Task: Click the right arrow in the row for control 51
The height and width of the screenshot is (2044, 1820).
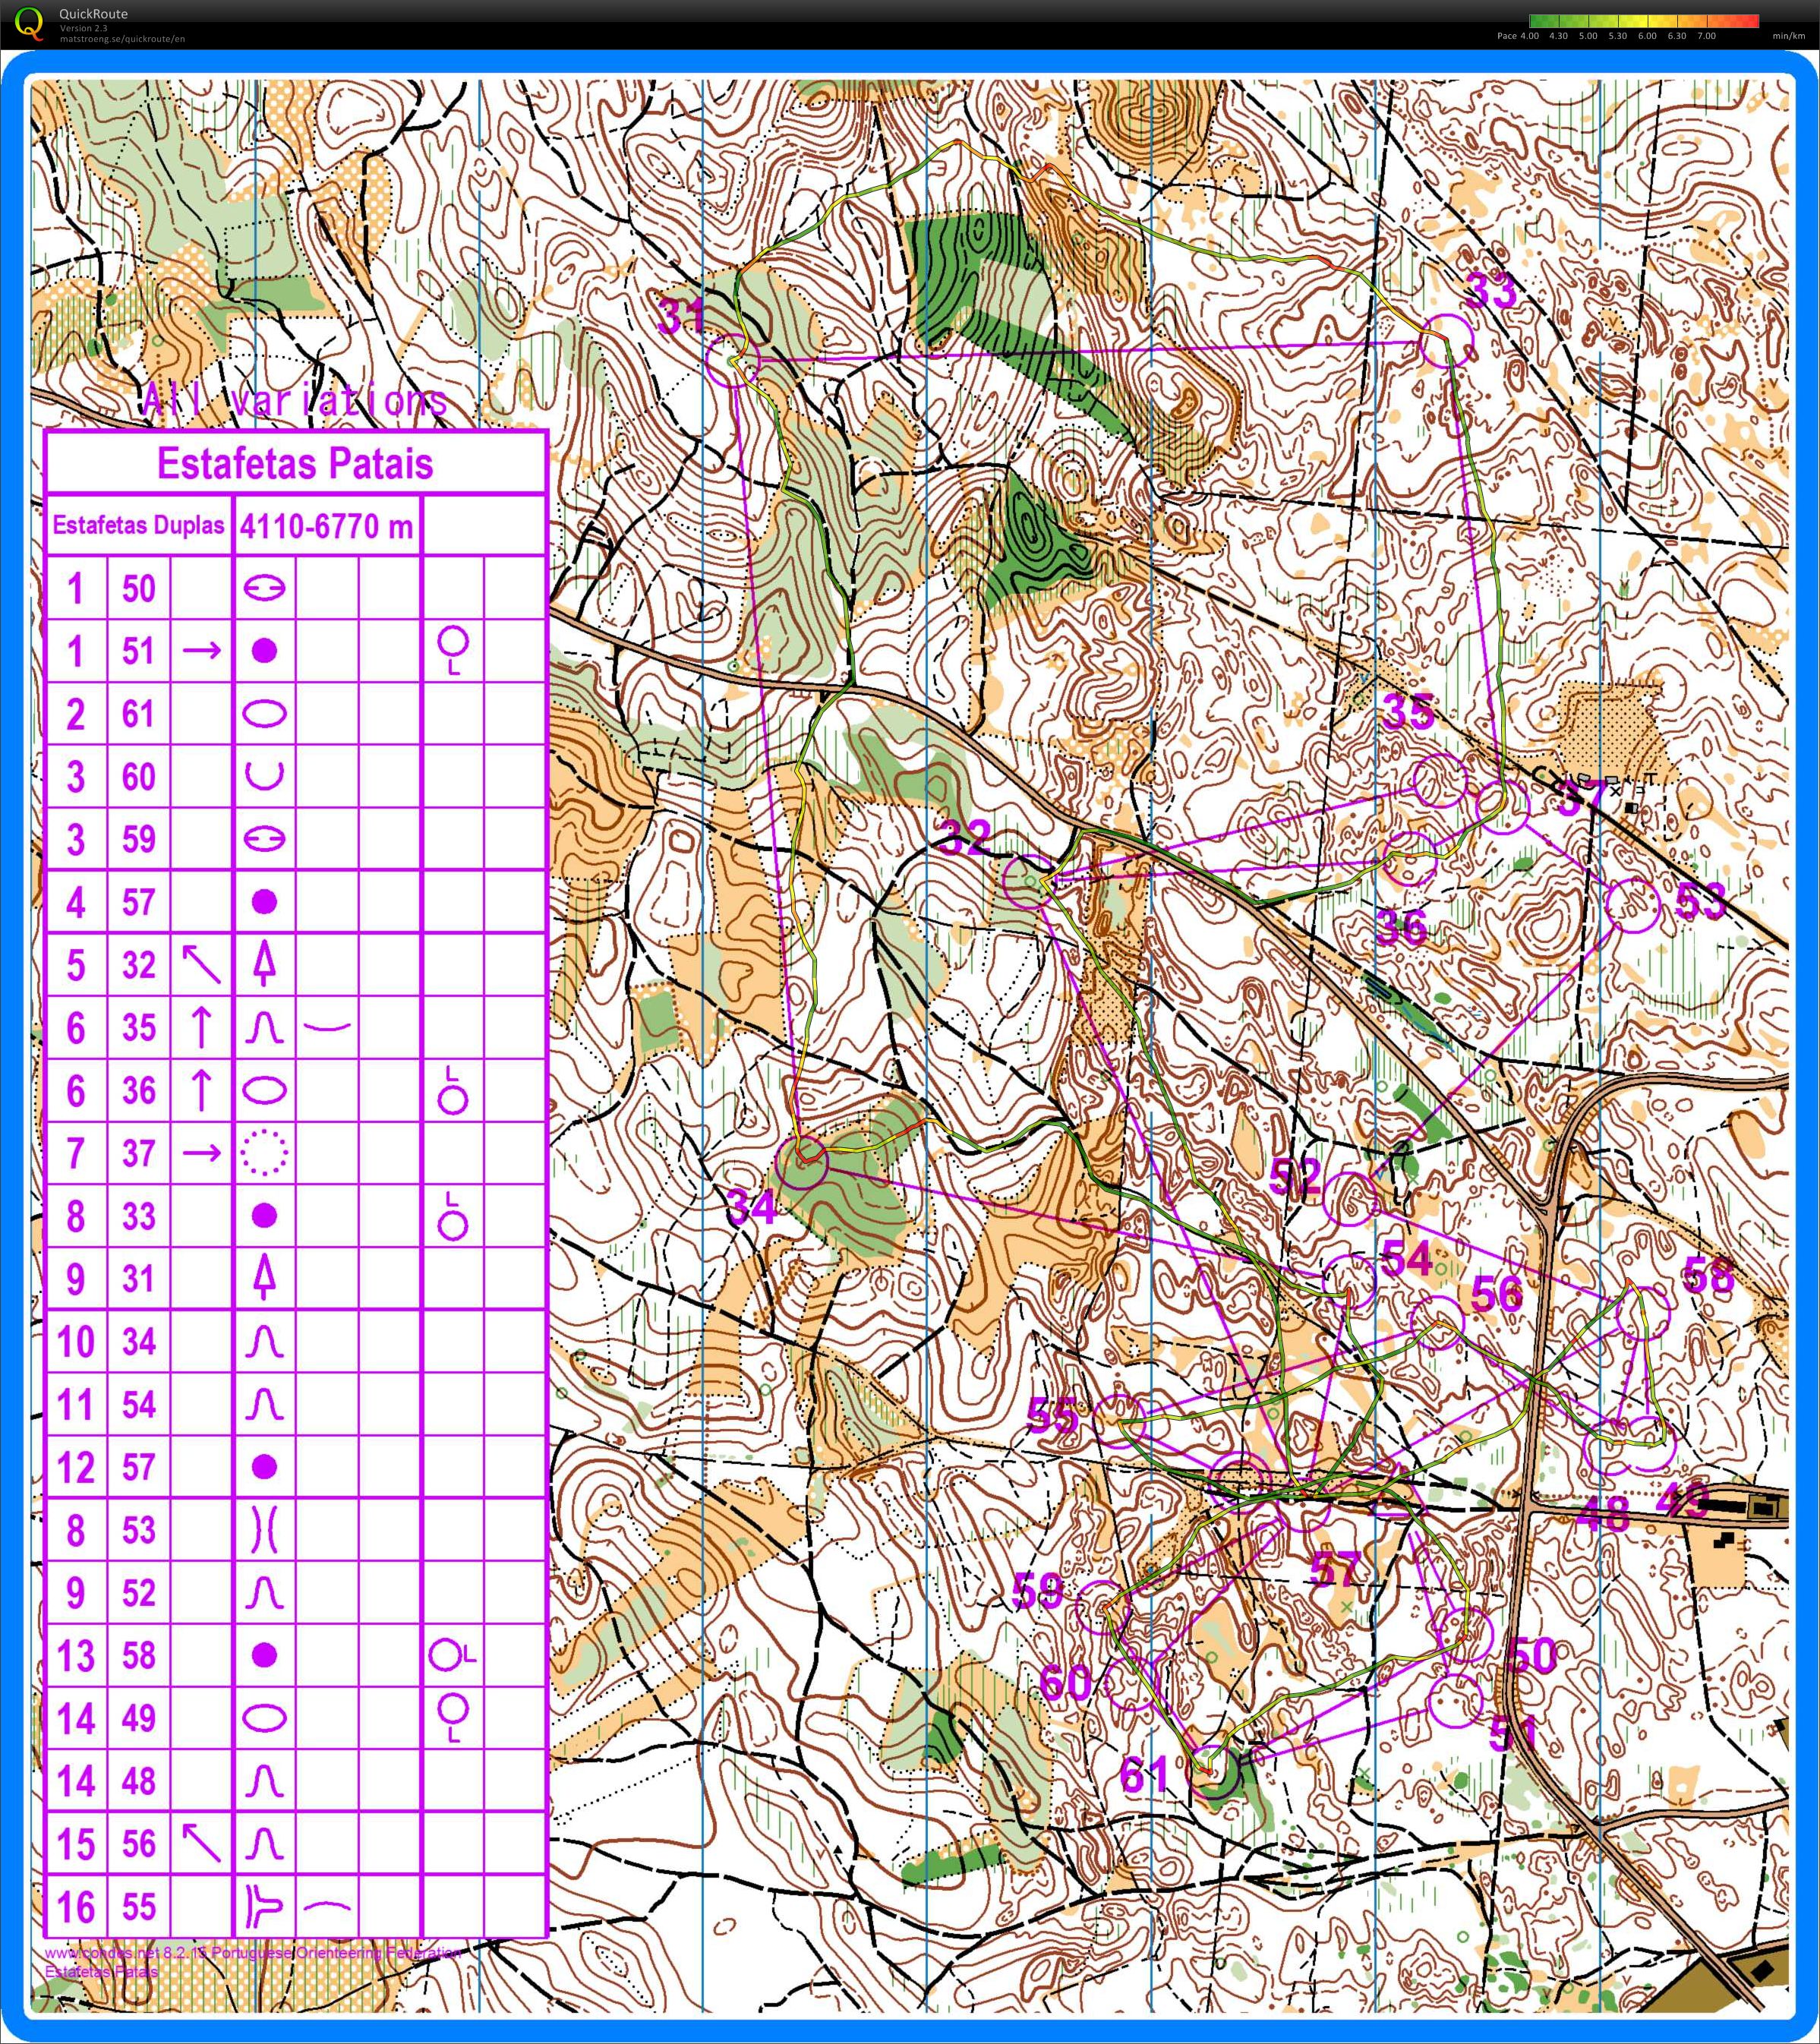Action: click(201, 651)
